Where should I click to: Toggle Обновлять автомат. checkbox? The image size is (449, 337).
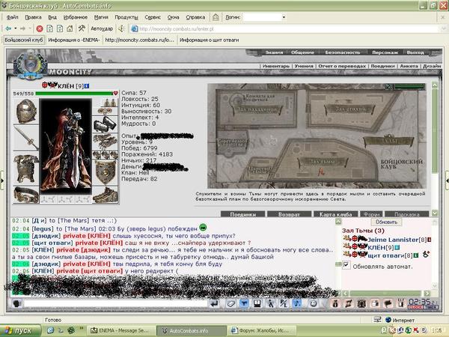pos(346,265)
